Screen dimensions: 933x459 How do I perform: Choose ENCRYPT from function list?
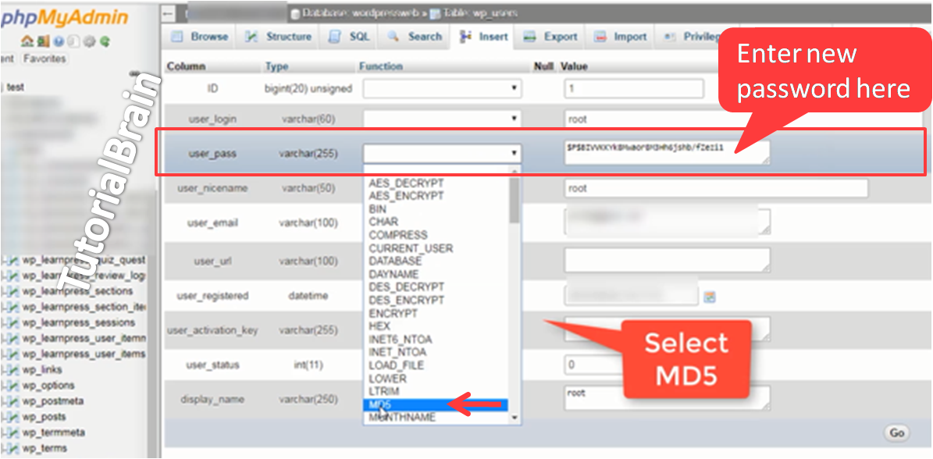436,313
